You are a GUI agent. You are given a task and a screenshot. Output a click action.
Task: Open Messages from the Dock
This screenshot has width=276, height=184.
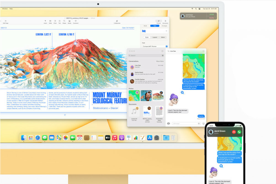pos(45,138)
